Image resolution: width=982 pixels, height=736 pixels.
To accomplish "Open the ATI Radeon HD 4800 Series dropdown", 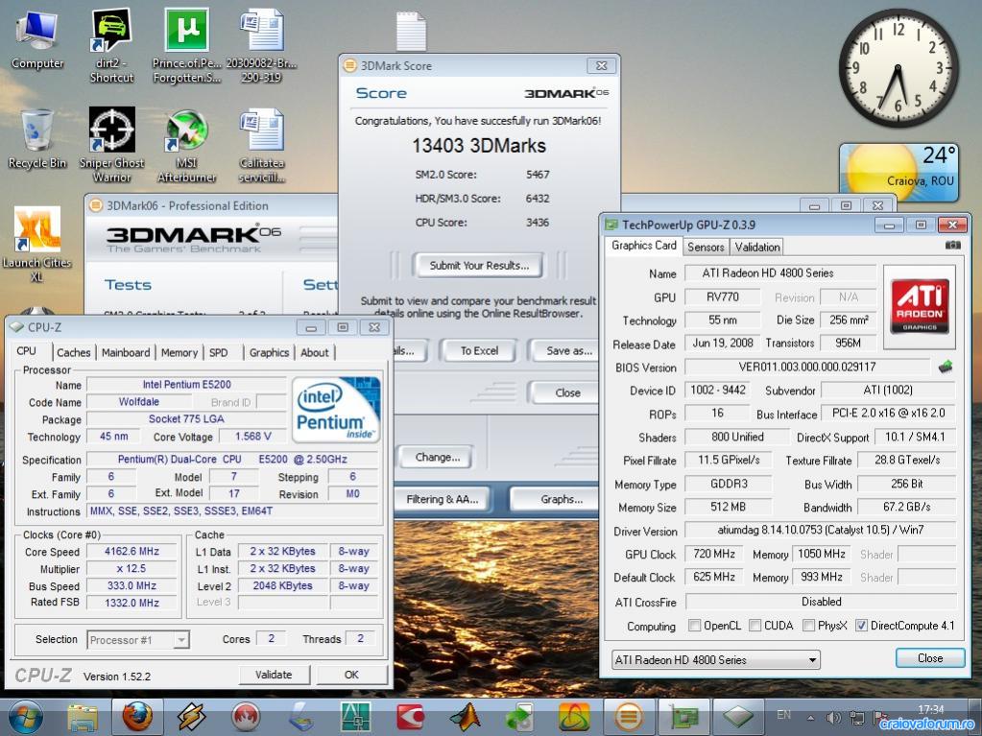I will [716, 659].
